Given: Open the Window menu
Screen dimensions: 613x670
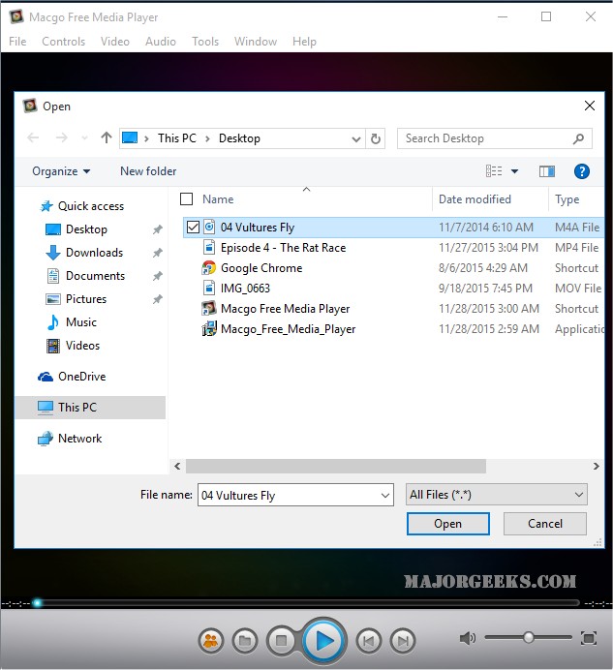Looking at the screenshot, I should 256,42.
